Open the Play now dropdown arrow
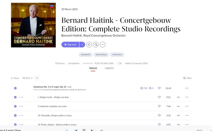212x131 pixels. tap(82, 45)
